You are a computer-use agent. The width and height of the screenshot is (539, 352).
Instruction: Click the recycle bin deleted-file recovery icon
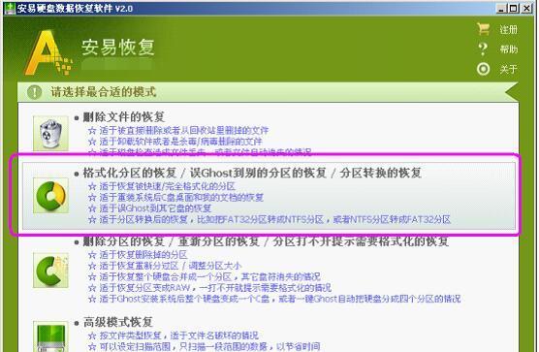pos(50,134)
